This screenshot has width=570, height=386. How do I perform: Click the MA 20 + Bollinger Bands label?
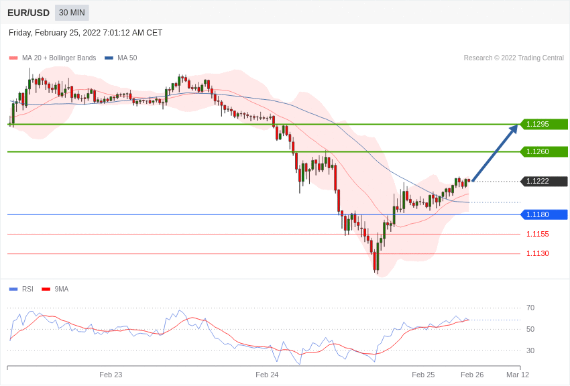point(59,58)
